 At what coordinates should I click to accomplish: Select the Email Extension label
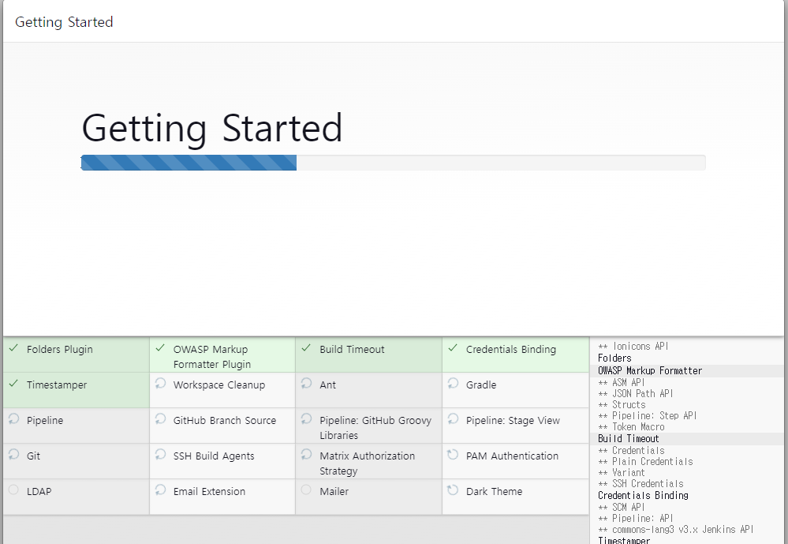209,491
